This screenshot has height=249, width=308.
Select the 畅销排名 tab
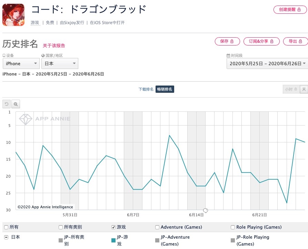165,89
